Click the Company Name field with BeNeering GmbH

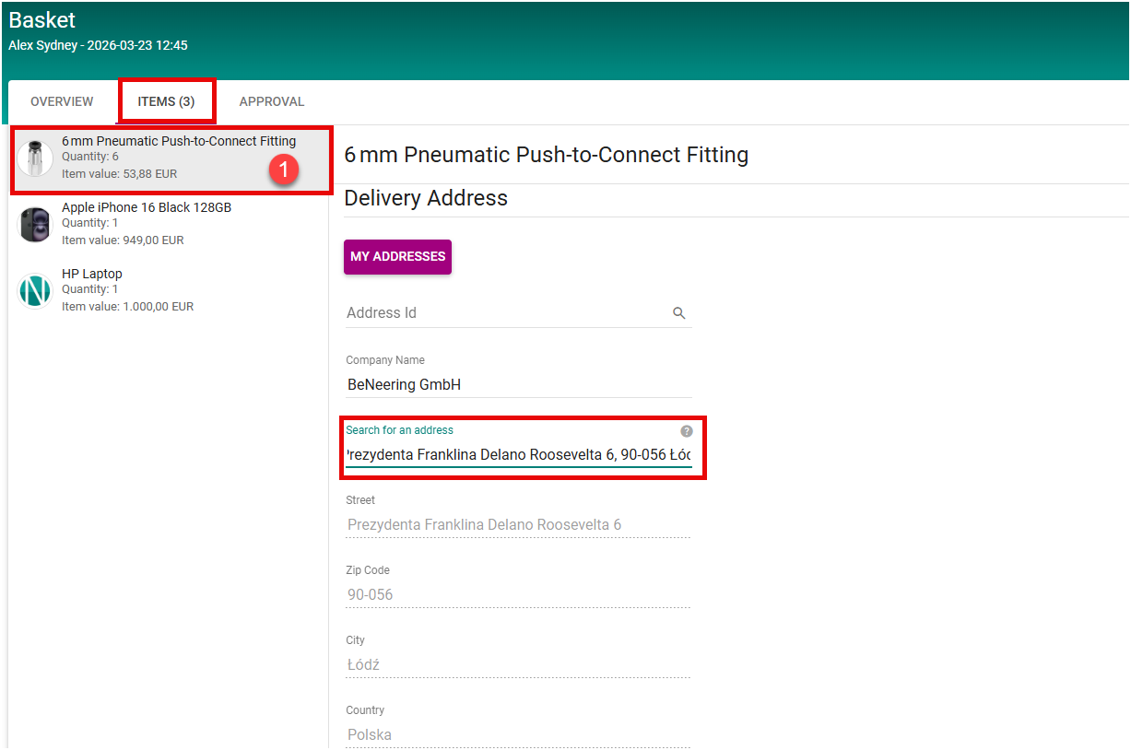516,385
